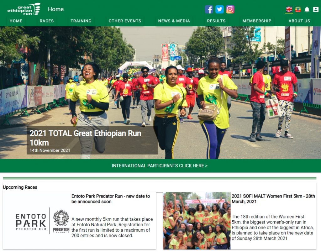
Task: Open notifications bell icon
Action: point(307,9)
